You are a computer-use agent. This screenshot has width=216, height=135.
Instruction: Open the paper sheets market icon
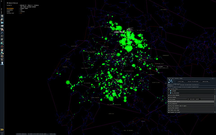[x=2, y=30]
